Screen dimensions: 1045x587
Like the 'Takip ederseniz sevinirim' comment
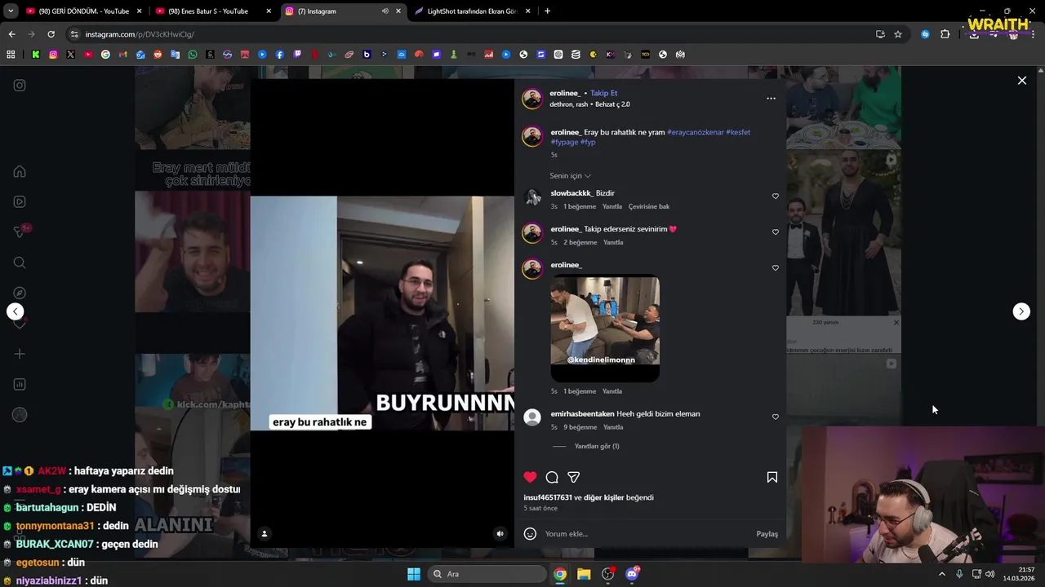(776, 232)
